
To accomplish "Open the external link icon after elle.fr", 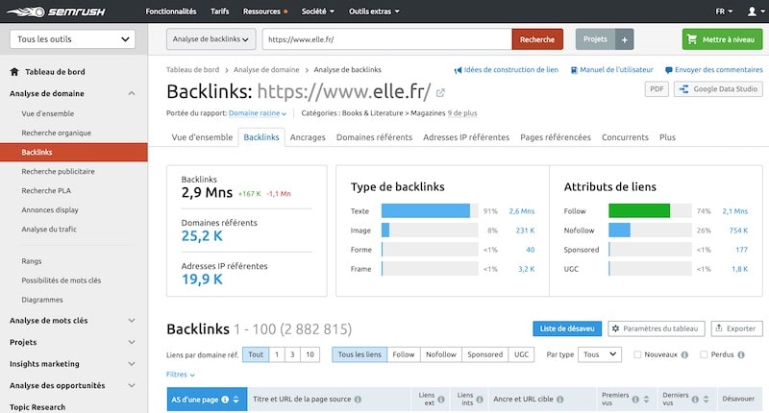I will point(440,92).
